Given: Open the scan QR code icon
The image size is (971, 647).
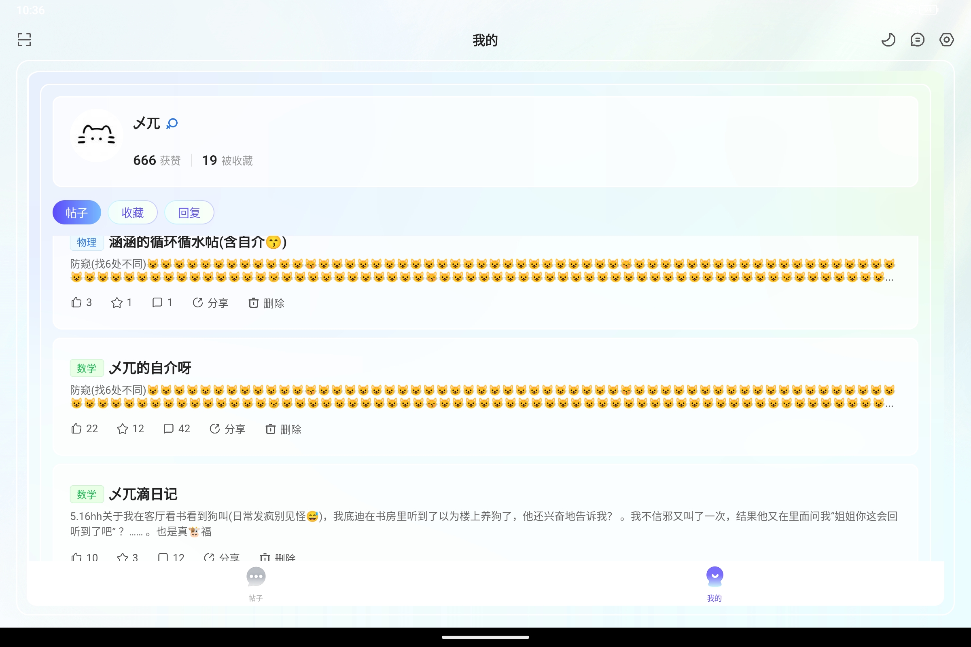Looking at the screenshot, I should pyautogui.click(x=24, y=40).
